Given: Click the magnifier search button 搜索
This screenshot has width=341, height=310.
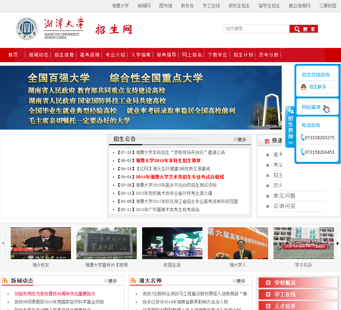Looking at the screenshot, I should tap(304, 29).
